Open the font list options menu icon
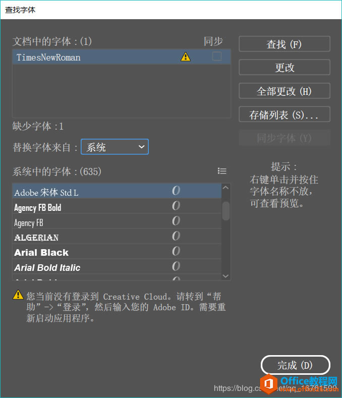Viewport: 342px width, 398px height. 222,172
